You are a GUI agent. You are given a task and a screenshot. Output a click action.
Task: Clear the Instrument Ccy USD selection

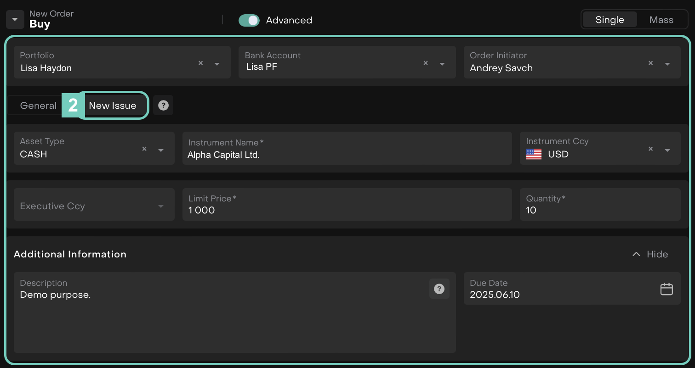[650, 149]
